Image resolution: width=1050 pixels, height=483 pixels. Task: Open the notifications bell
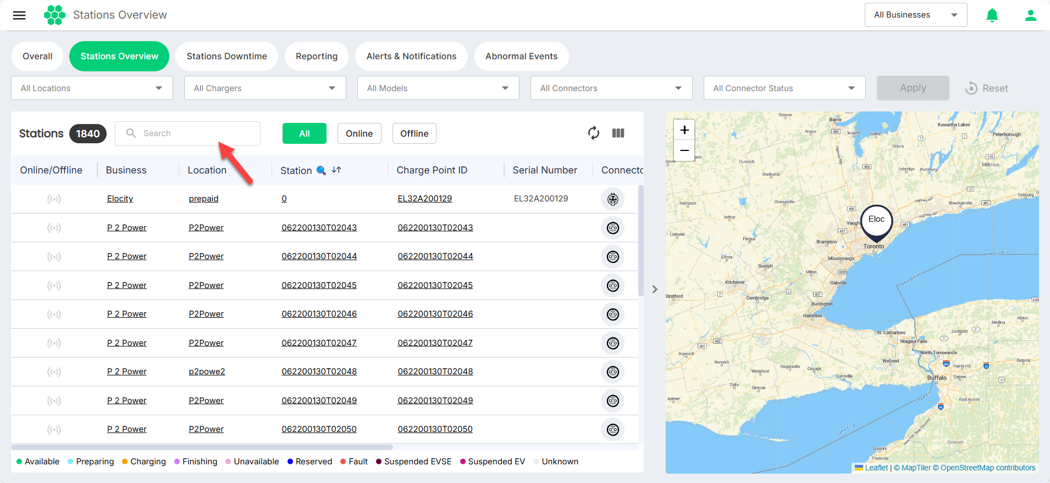click(x=992, y=15)
